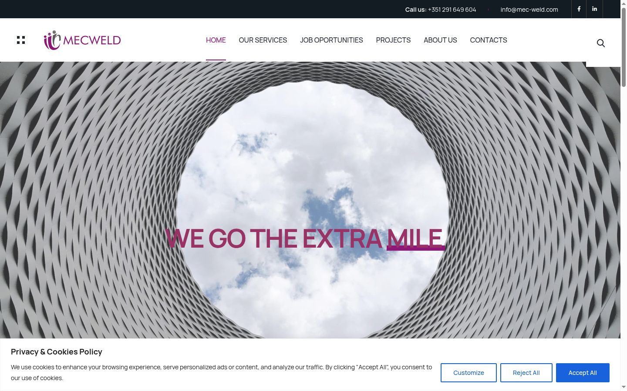627x391 pixels.
Task: Click the scrollbar down arrow
Action: (x=624, y=387)
